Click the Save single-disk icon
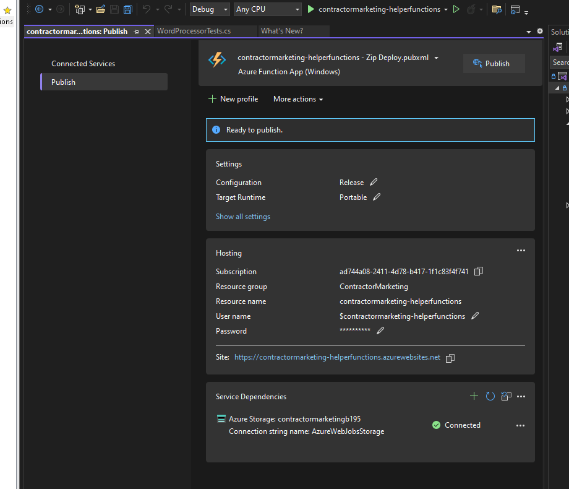This screenshot has height=489, width=569. coord(114,9)
